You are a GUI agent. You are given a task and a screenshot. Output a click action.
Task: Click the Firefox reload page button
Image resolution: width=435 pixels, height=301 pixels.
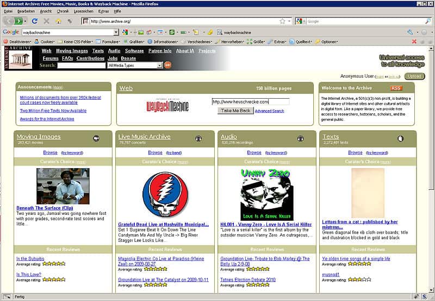(35, 21)
